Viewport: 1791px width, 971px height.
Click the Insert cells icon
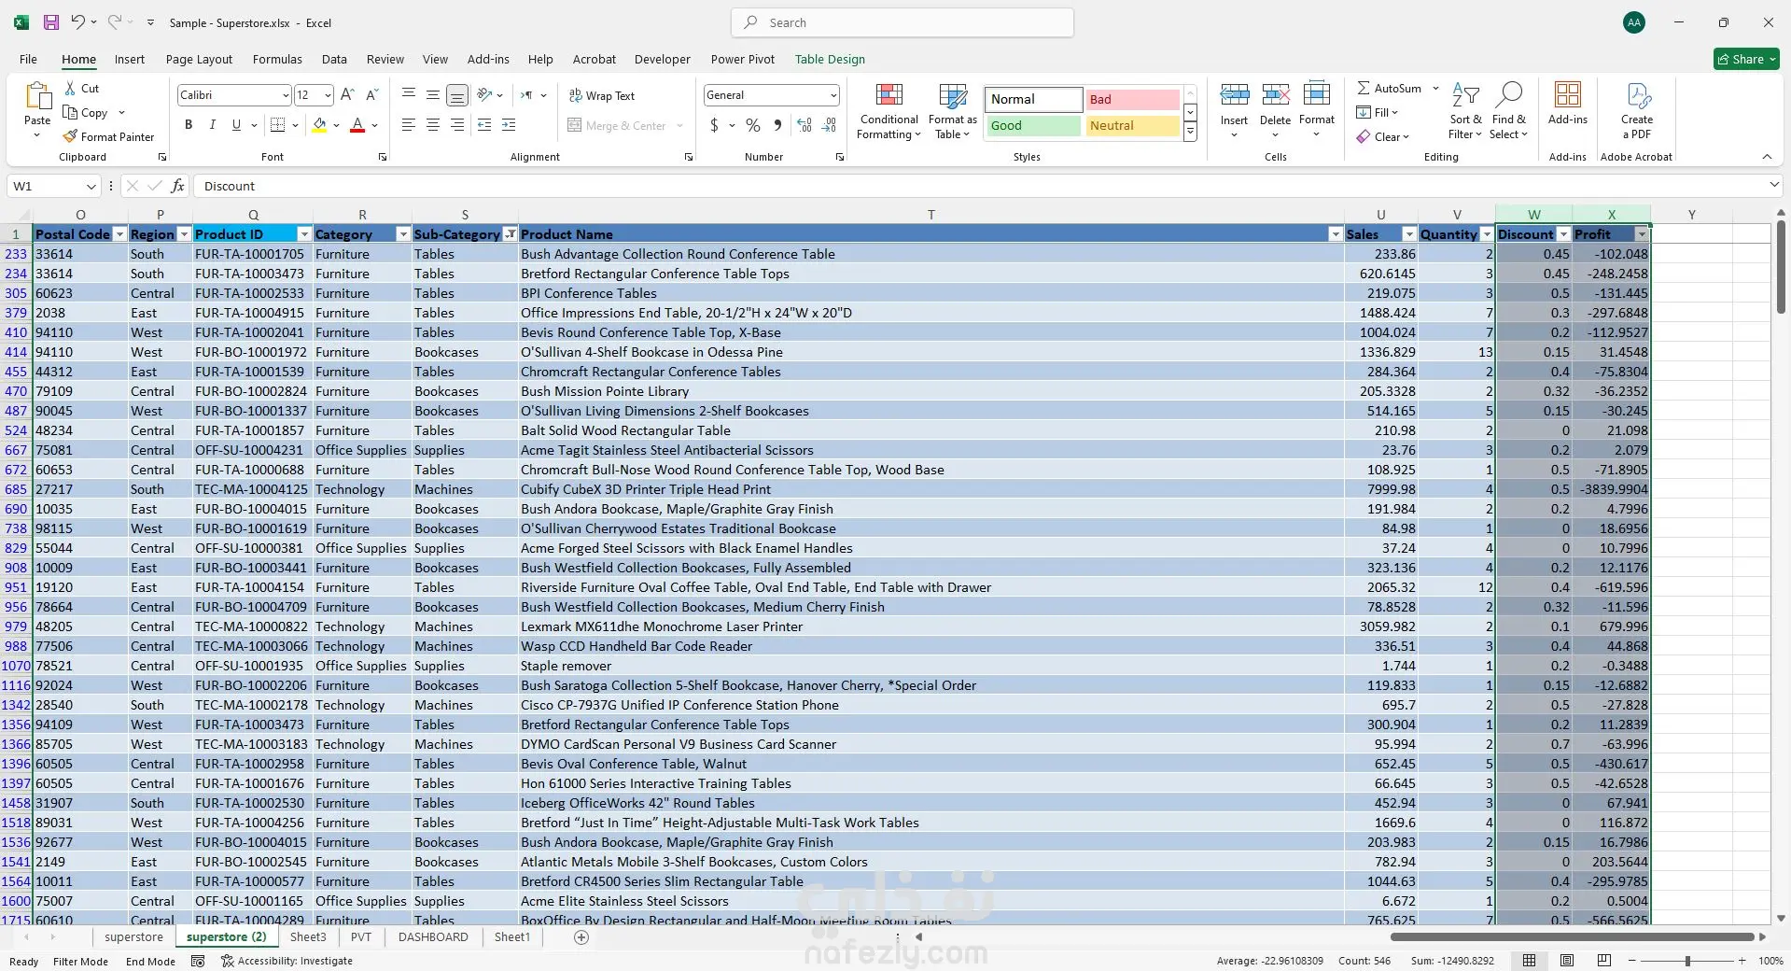pyautogui.click(x=1234, y=94)
